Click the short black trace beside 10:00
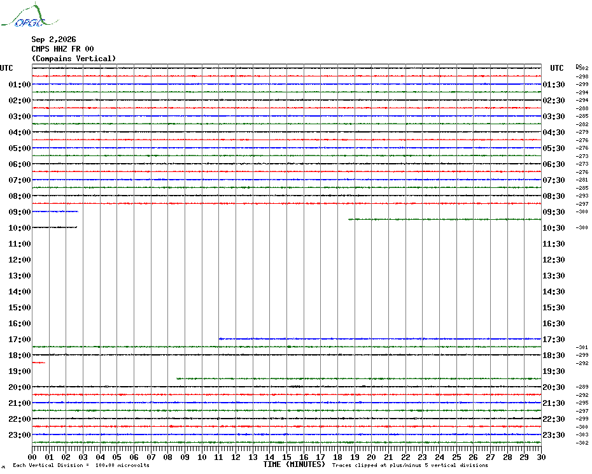Screen dimensions: 592x474 55,227
